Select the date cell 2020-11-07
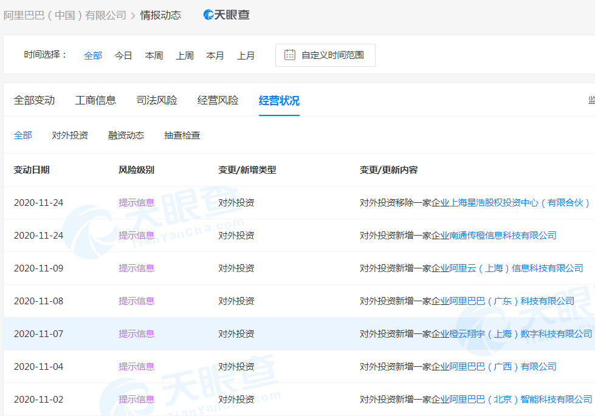This screenshot has height=416, width=595. (x=39, y=334)
